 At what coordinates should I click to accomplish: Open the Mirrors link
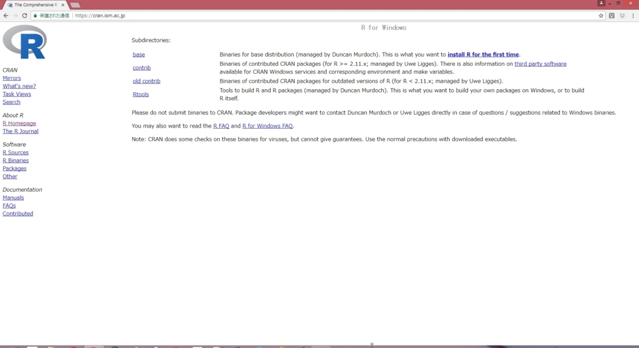[x=11, y=78]
